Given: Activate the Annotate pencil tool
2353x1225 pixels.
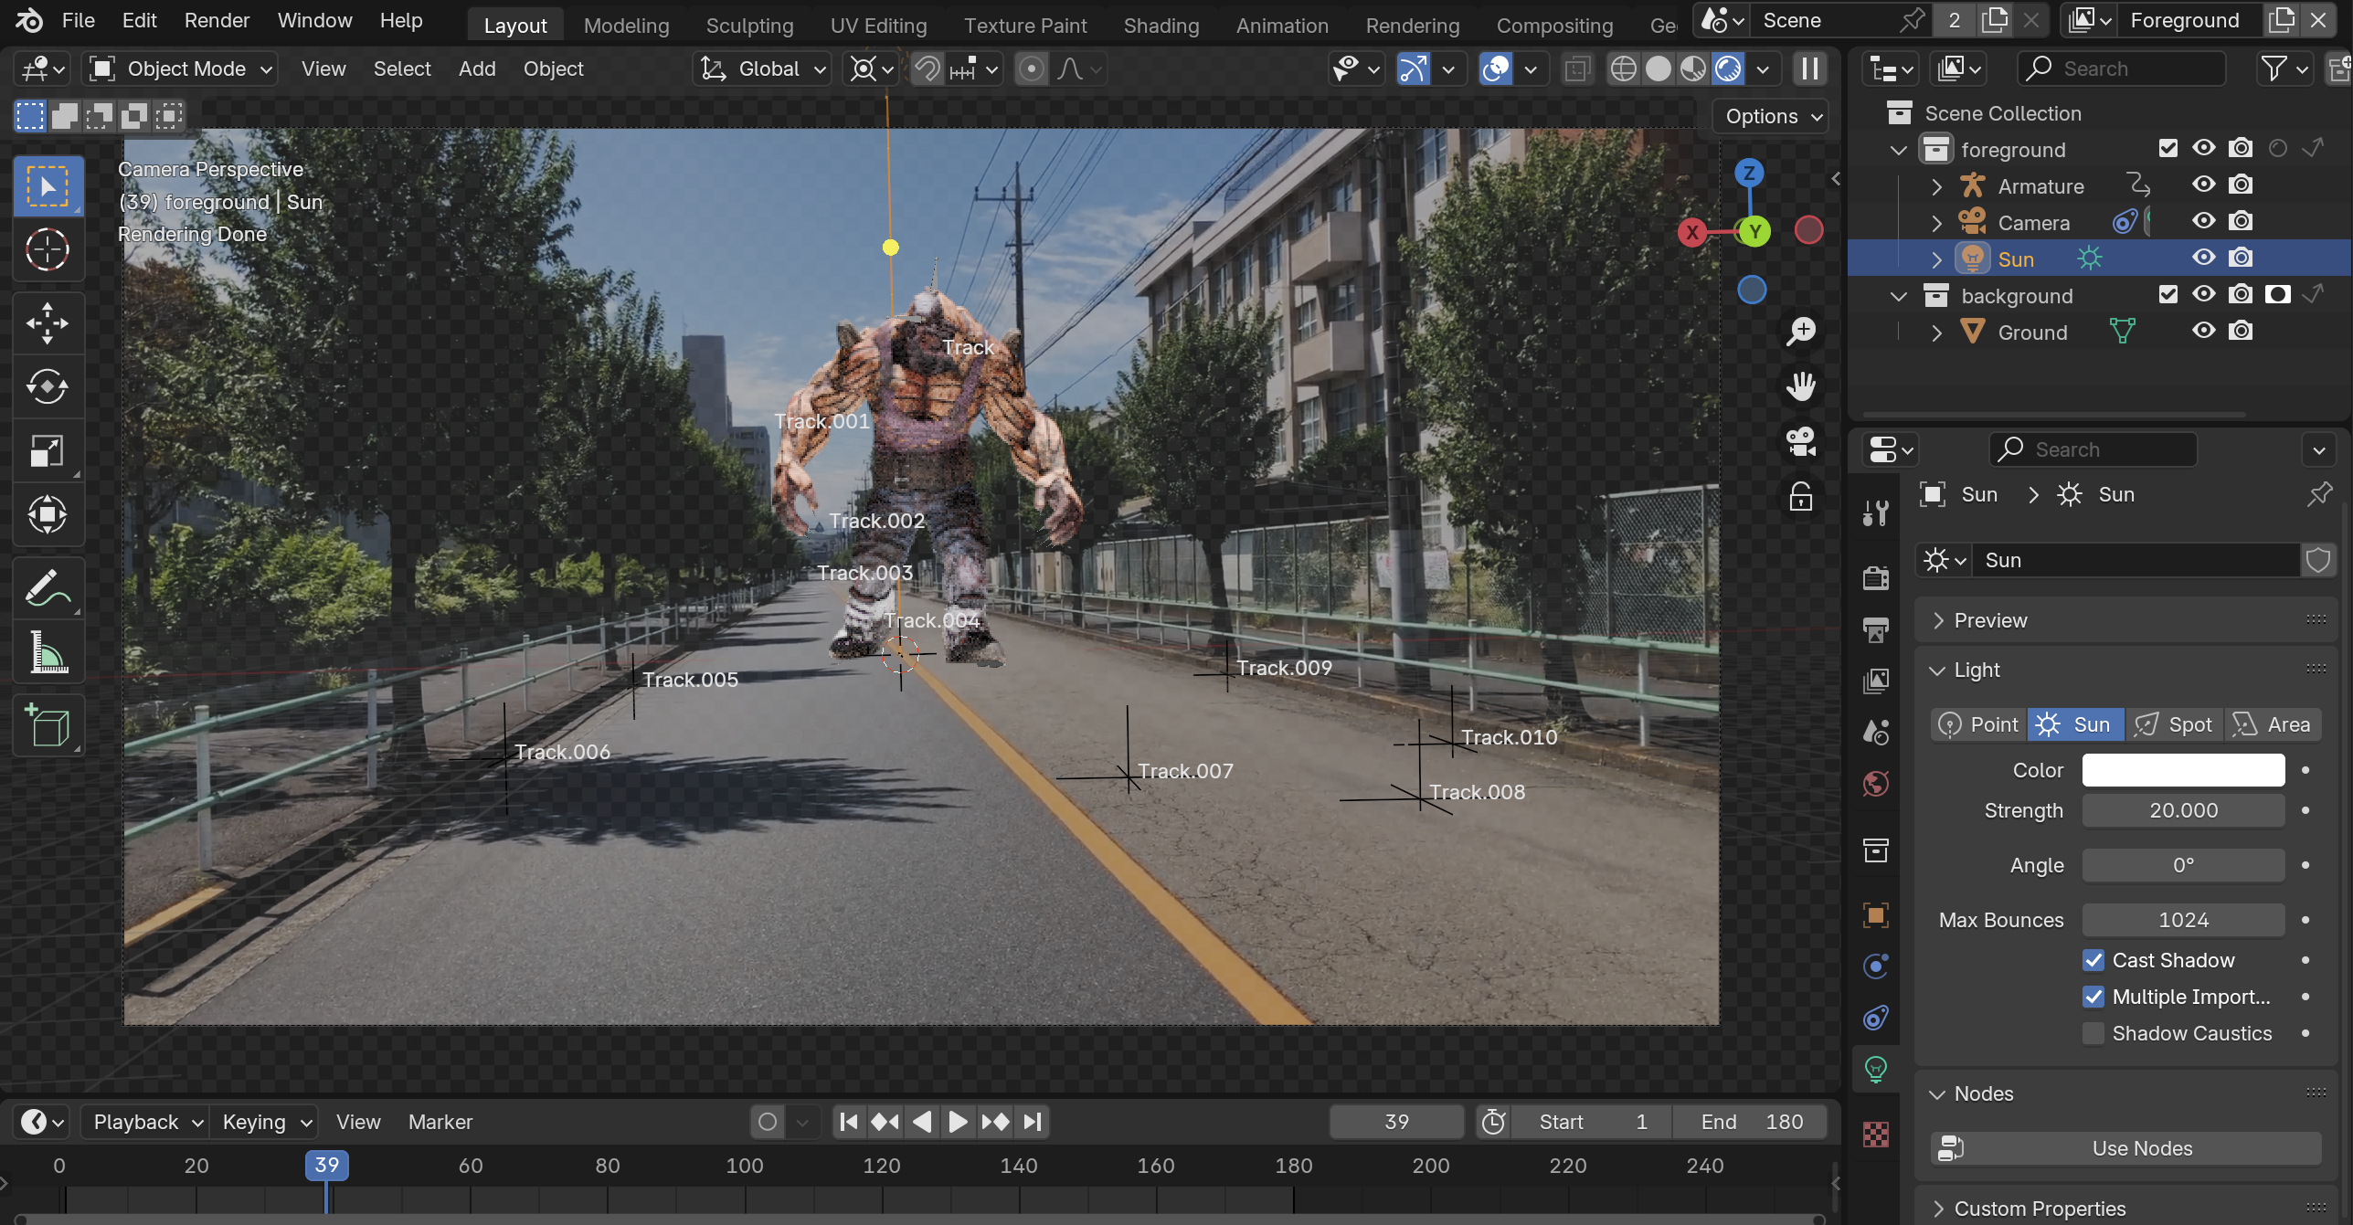Looking at the screenshot, I should tap(48, 589).
